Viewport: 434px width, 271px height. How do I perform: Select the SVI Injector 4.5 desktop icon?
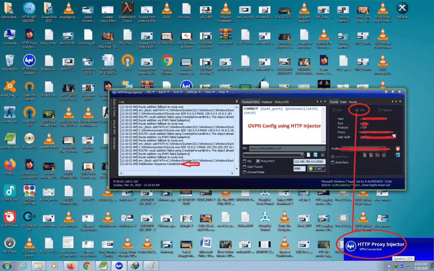29,221
